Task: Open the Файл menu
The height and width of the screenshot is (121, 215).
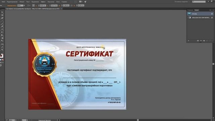Action: click(3, 2)
